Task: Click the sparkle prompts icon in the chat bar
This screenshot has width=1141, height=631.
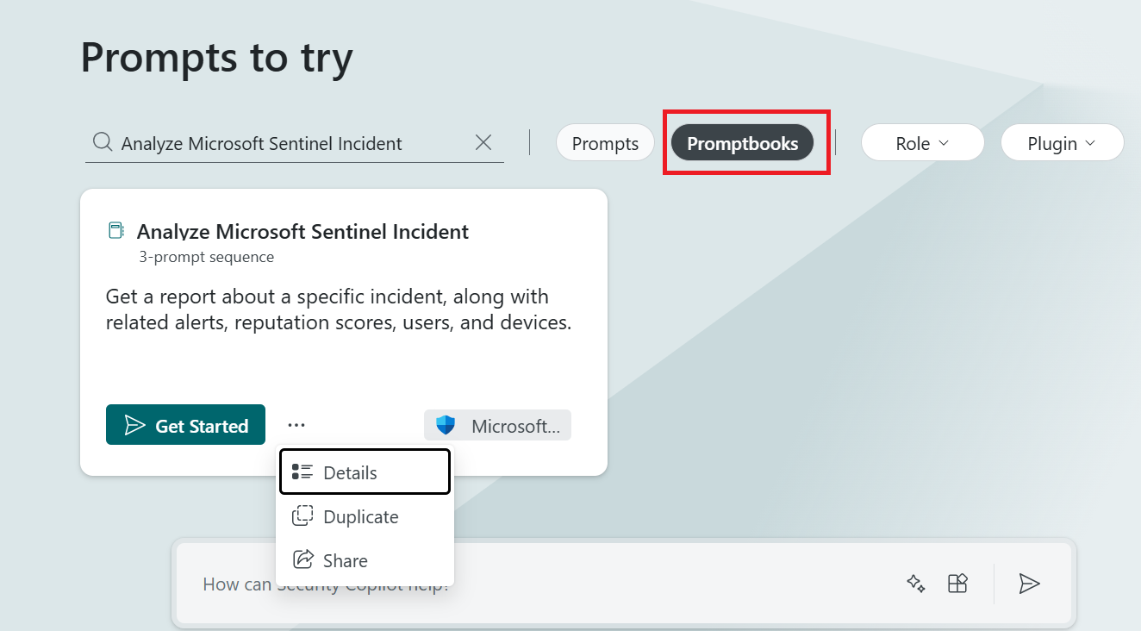Action: tap(915, 584)
